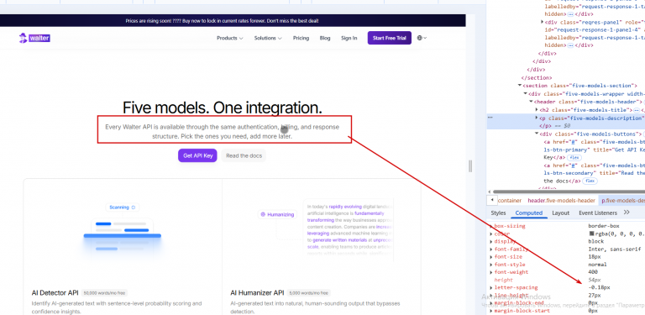Click the Humanizing badge in the AI Humanizer card
This screenshot has height=315, width=645.
277,214
